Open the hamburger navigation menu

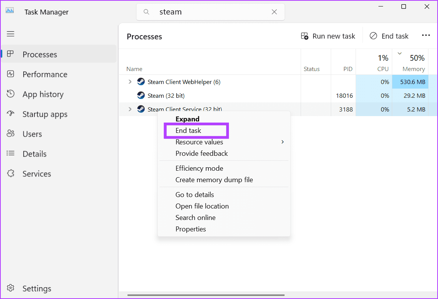click(10, 34)
